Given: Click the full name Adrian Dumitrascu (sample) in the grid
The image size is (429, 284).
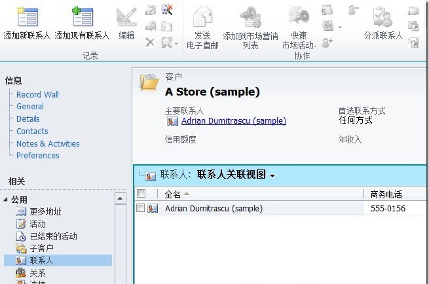Looking at the screenshot, I should [x=214, y=209].
